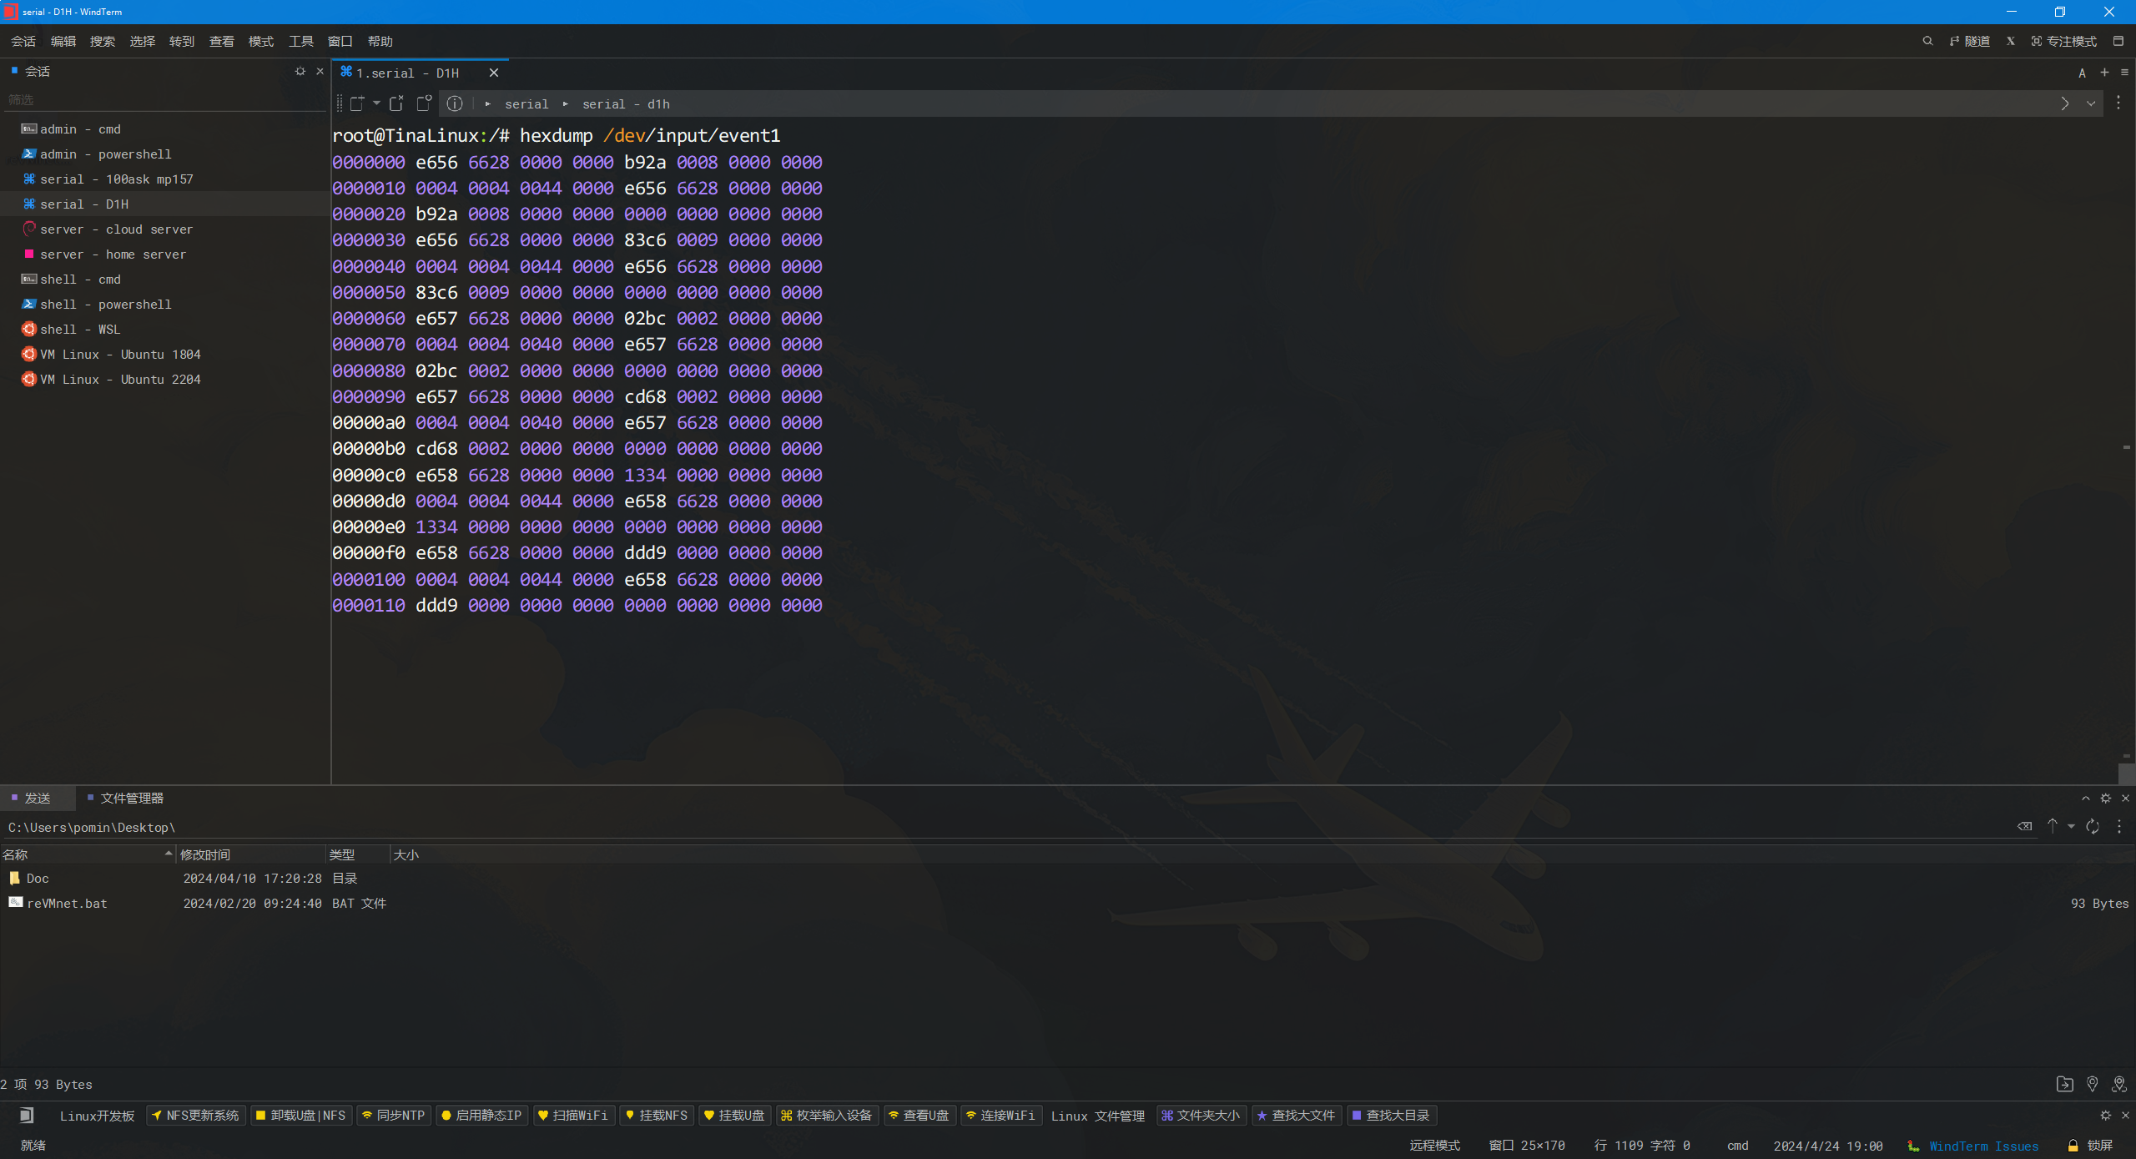The height and width of the screenshot is (1159, 2136).
Task: Sort files by 修改时间 column header
Action: tap(250, 854)
